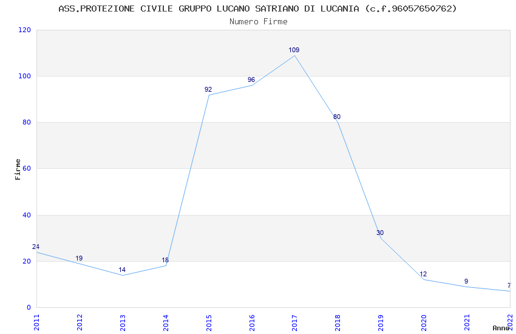Select the data label 109 at the peak
The image size is (516, 334).
coord(294,50)
